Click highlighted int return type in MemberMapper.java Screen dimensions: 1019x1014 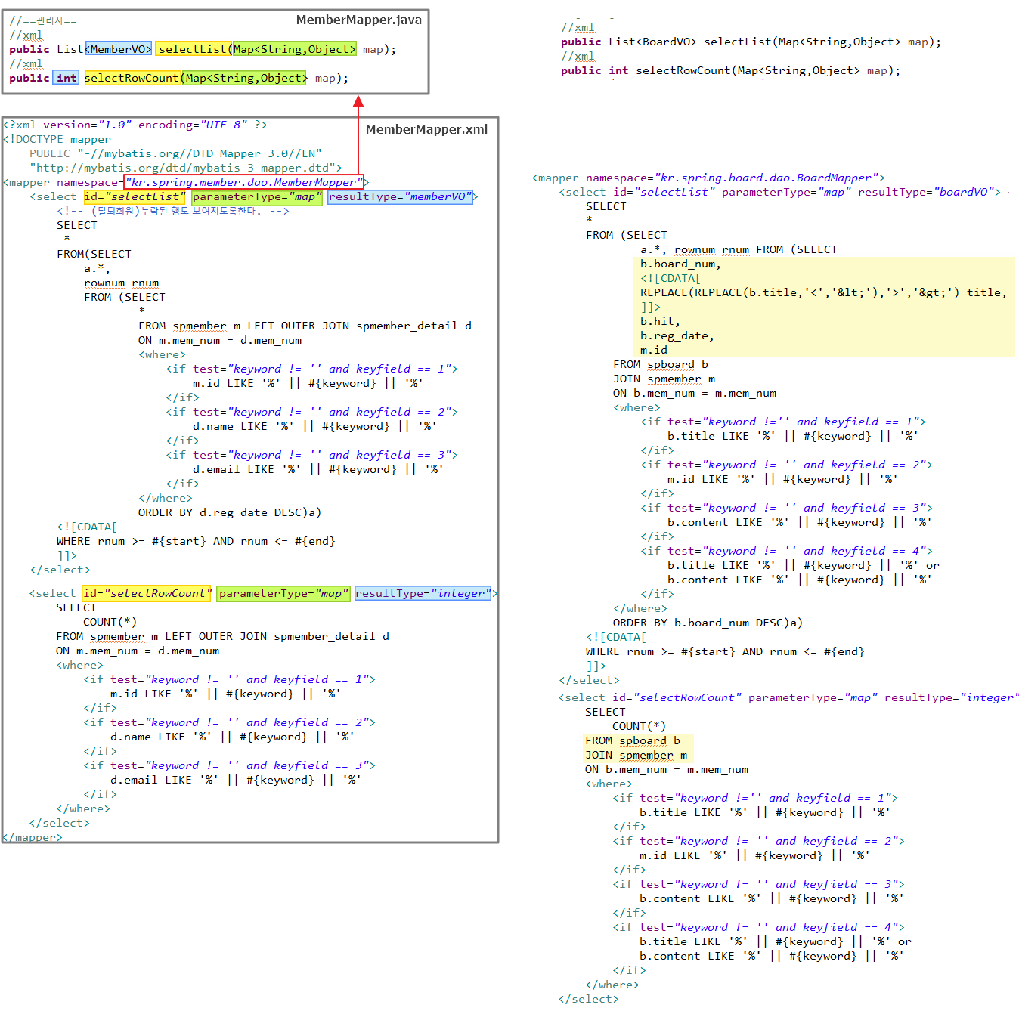pos(66,78)
